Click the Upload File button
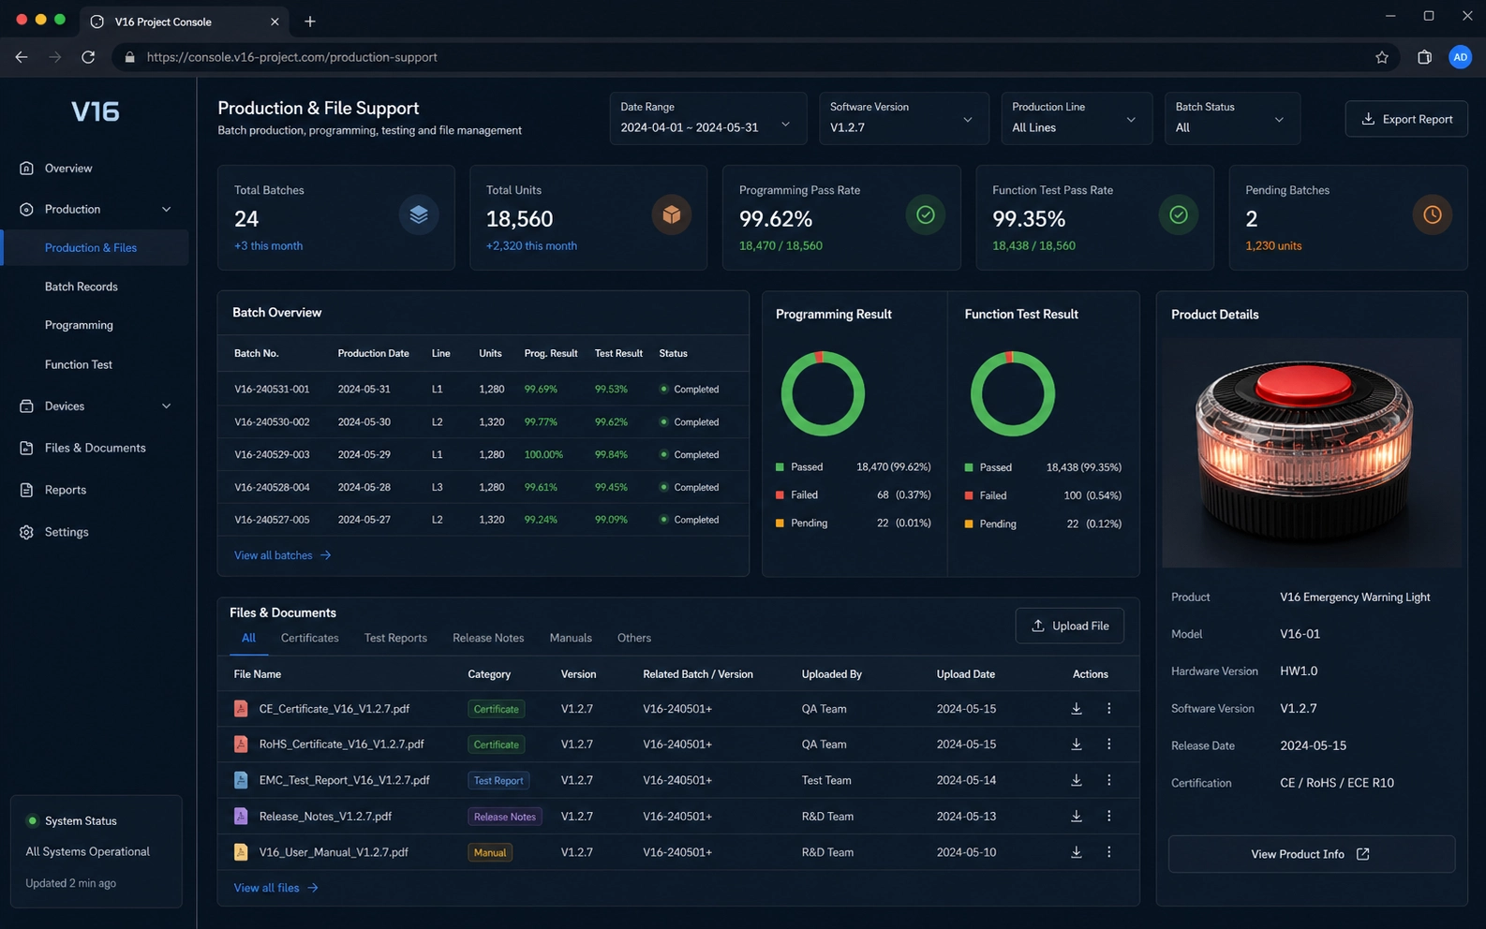1486x929 pixels. tap(1070, 626)
